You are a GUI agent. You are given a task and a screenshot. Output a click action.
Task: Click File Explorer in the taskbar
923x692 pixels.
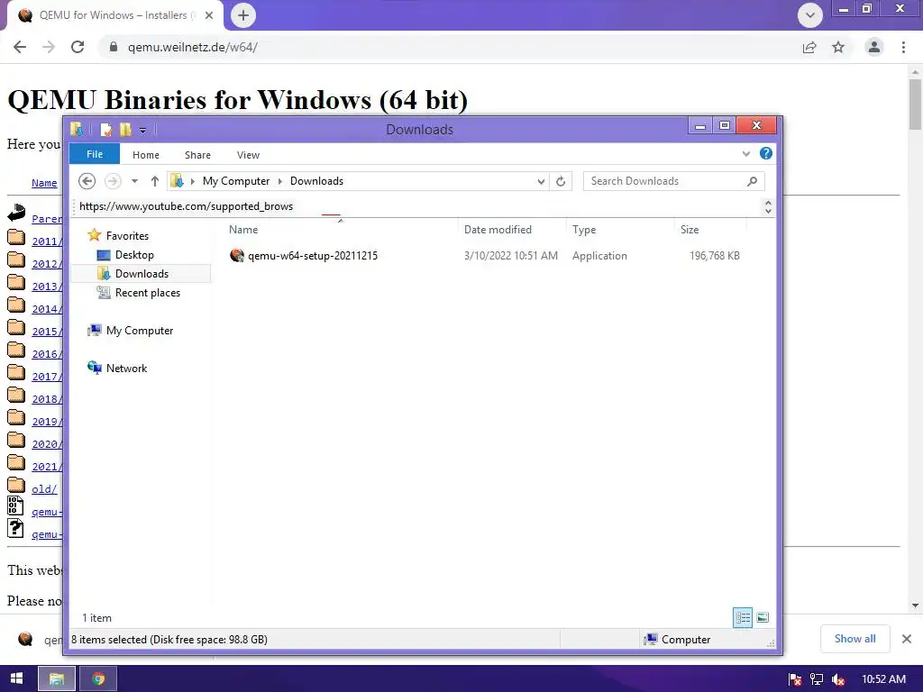coord(57,678)
